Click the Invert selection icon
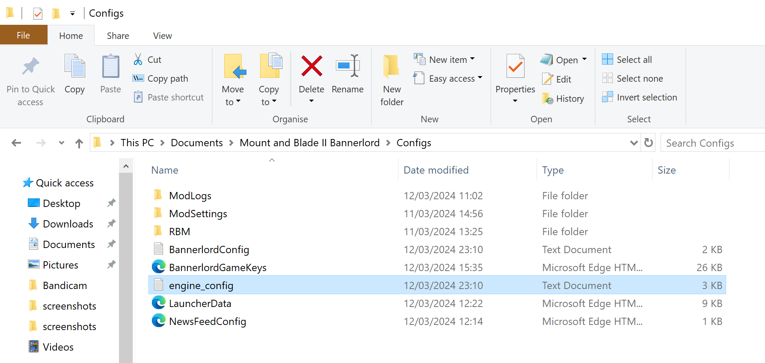The height and width of the screenshot is (363, 765). [608, 97]
